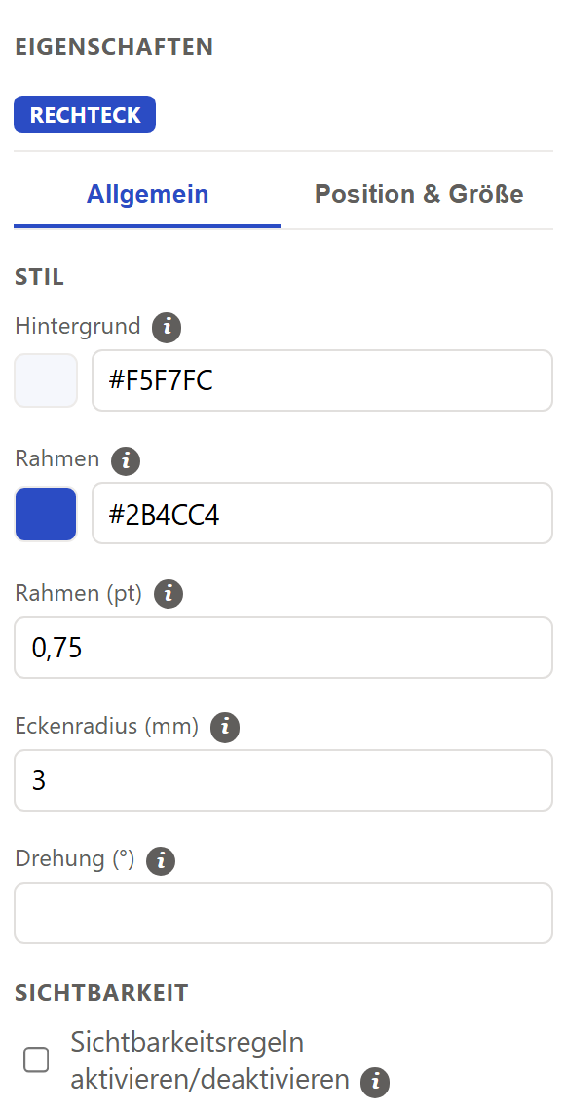Screen dimensions: 565x1112
Task: Open the info icon for Rahmen (pt)
Action: pos(169,594)
